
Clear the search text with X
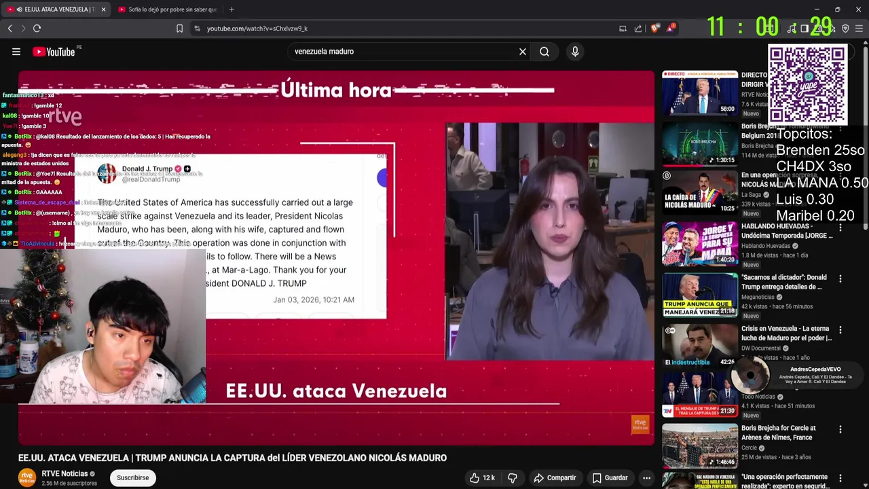523,52
